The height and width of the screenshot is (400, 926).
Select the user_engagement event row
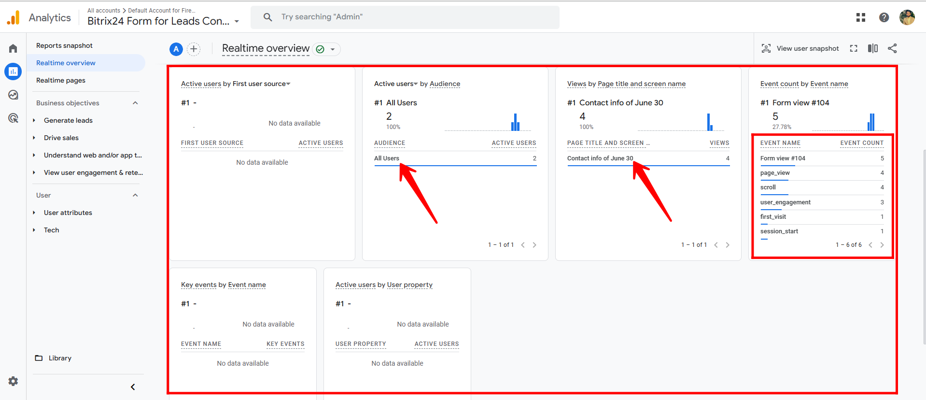[x=822, y=202]
